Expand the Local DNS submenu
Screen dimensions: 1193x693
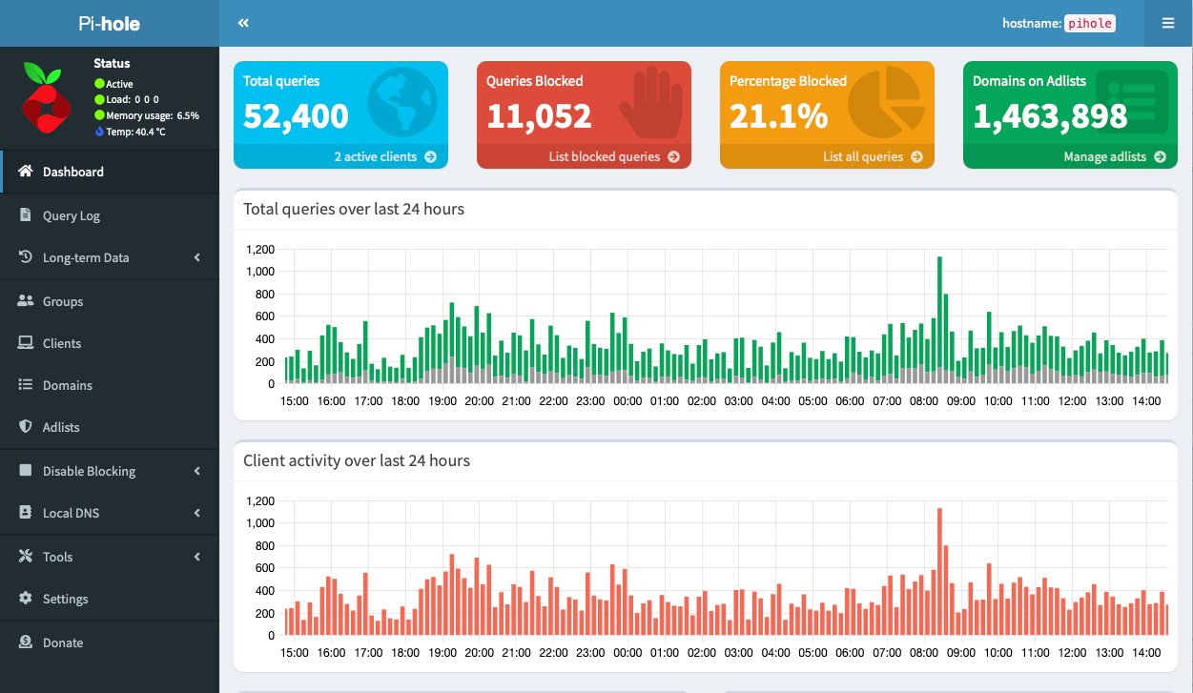(197, 513)
